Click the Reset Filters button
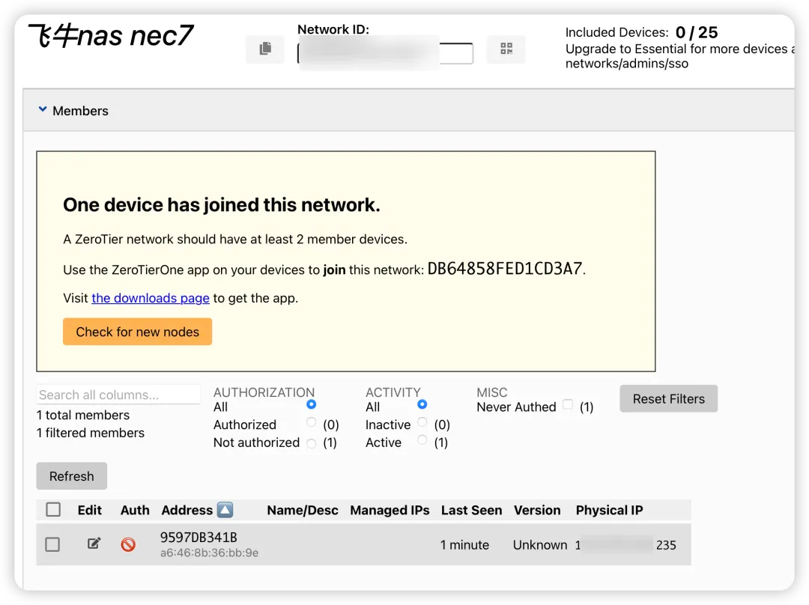Screen dimensions: 809x605 (x=669, y=398)
